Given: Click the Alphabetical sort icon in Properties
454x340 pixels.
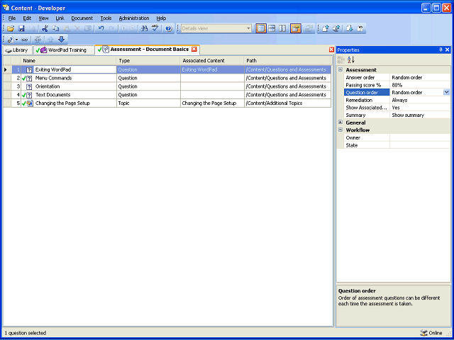Looking at the screenshot, I should point(350,59).
